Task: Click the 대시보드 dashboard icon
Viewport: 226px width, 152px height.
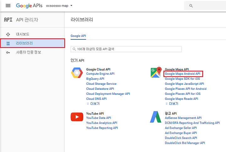Action: [x=8, y=34]
